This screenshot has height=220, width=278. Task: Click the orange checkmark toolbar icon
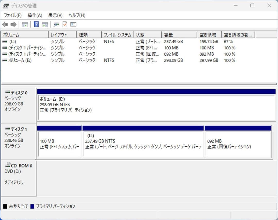(x=64, y=24)
